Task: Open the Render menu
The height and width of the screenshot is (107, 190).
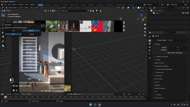Action: [x=15, y=5]
